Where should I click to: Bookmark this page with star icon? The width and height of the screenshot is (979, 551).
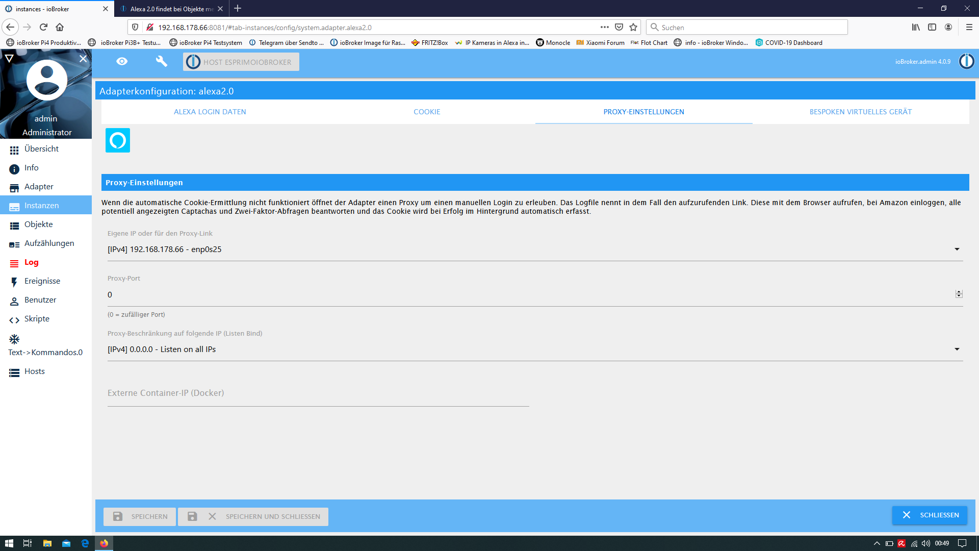tap(633, 27)
